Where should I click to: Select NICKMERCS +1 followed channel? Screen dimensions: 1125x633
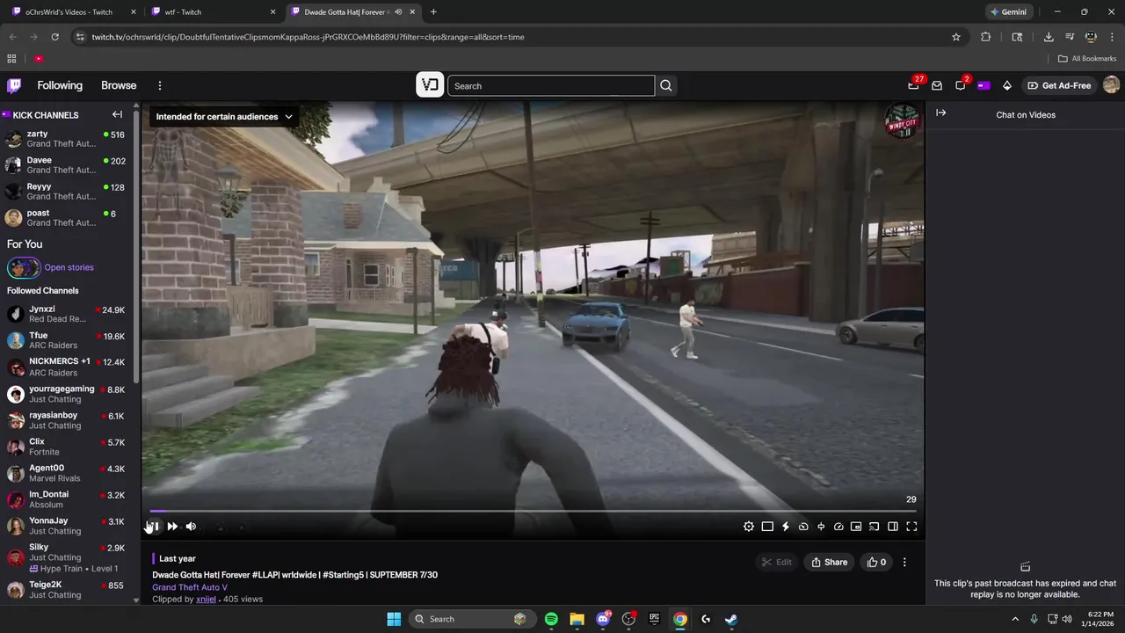click(67, 367)
